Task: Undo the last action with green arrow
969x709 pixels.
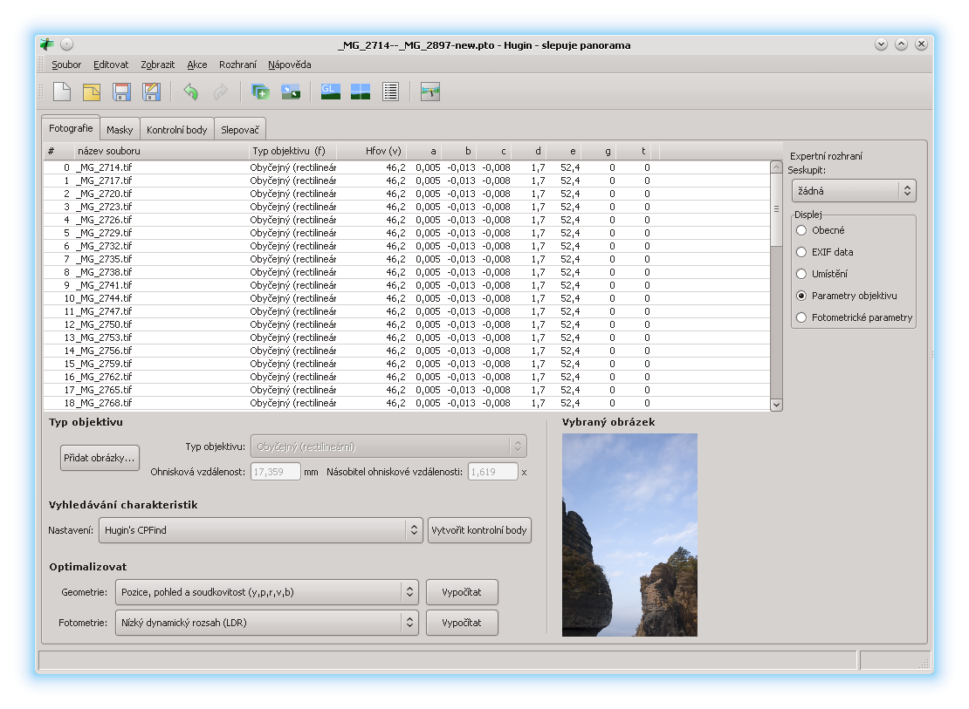Action: [x=190, y=92]
